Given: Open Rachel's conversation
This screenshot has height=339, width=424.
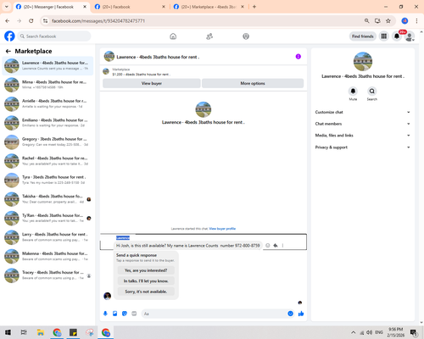Looking at the screenshot, I should pos(47,161).
